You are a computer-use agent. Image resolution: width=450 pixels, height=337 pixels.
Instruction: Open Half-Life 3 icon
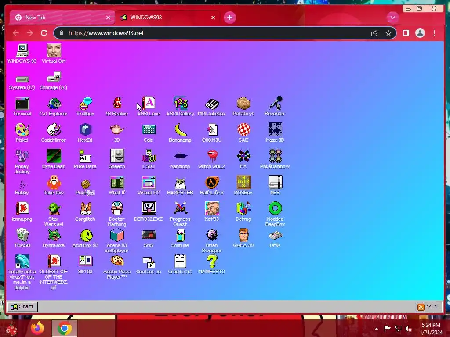click(x=212, y=186)
